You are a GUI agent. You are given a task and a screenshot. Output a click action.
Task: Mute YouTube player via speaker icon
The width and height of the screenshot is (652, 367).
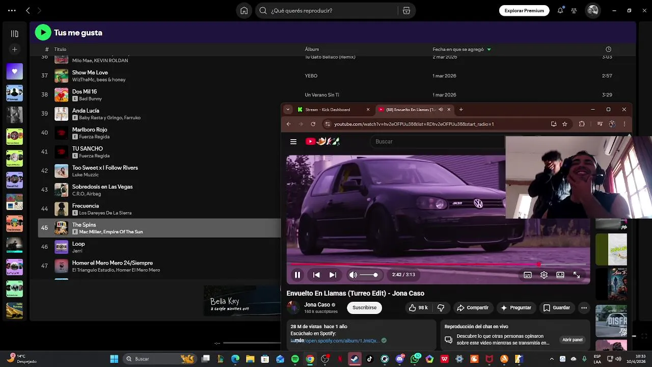click(x=353, y=275)
